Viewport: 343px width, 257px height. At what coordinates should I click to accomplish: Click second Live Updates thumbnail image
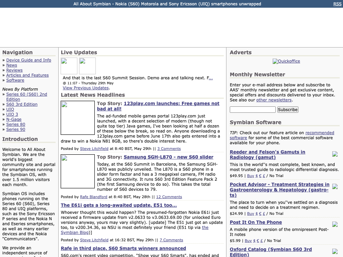click(87, 66)
